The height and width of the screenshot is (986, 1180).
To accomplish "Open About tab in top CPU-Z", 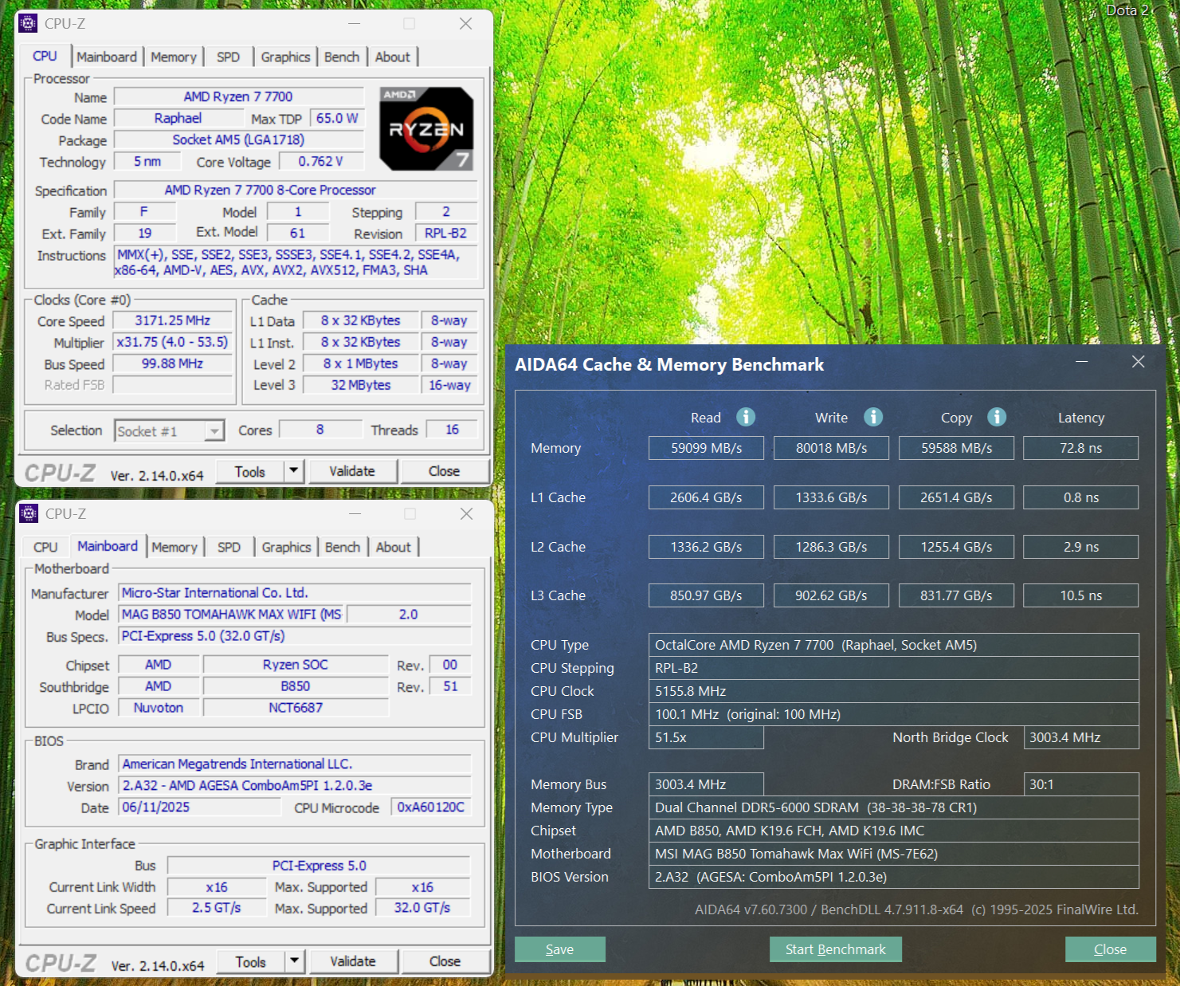I will pos(393,57).
